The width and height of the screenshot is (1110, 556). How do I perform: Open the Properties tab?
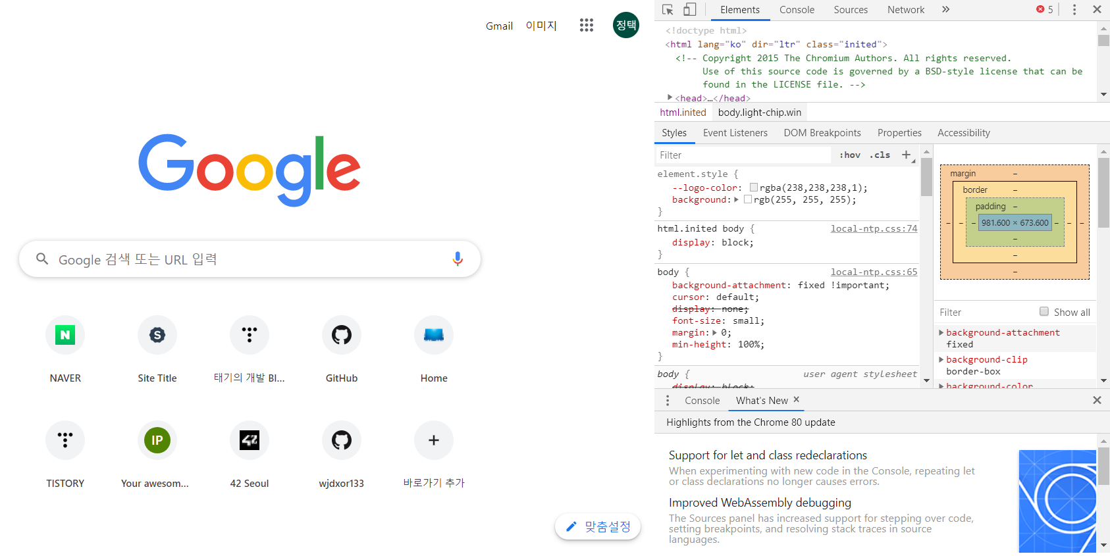coord(899,132)
